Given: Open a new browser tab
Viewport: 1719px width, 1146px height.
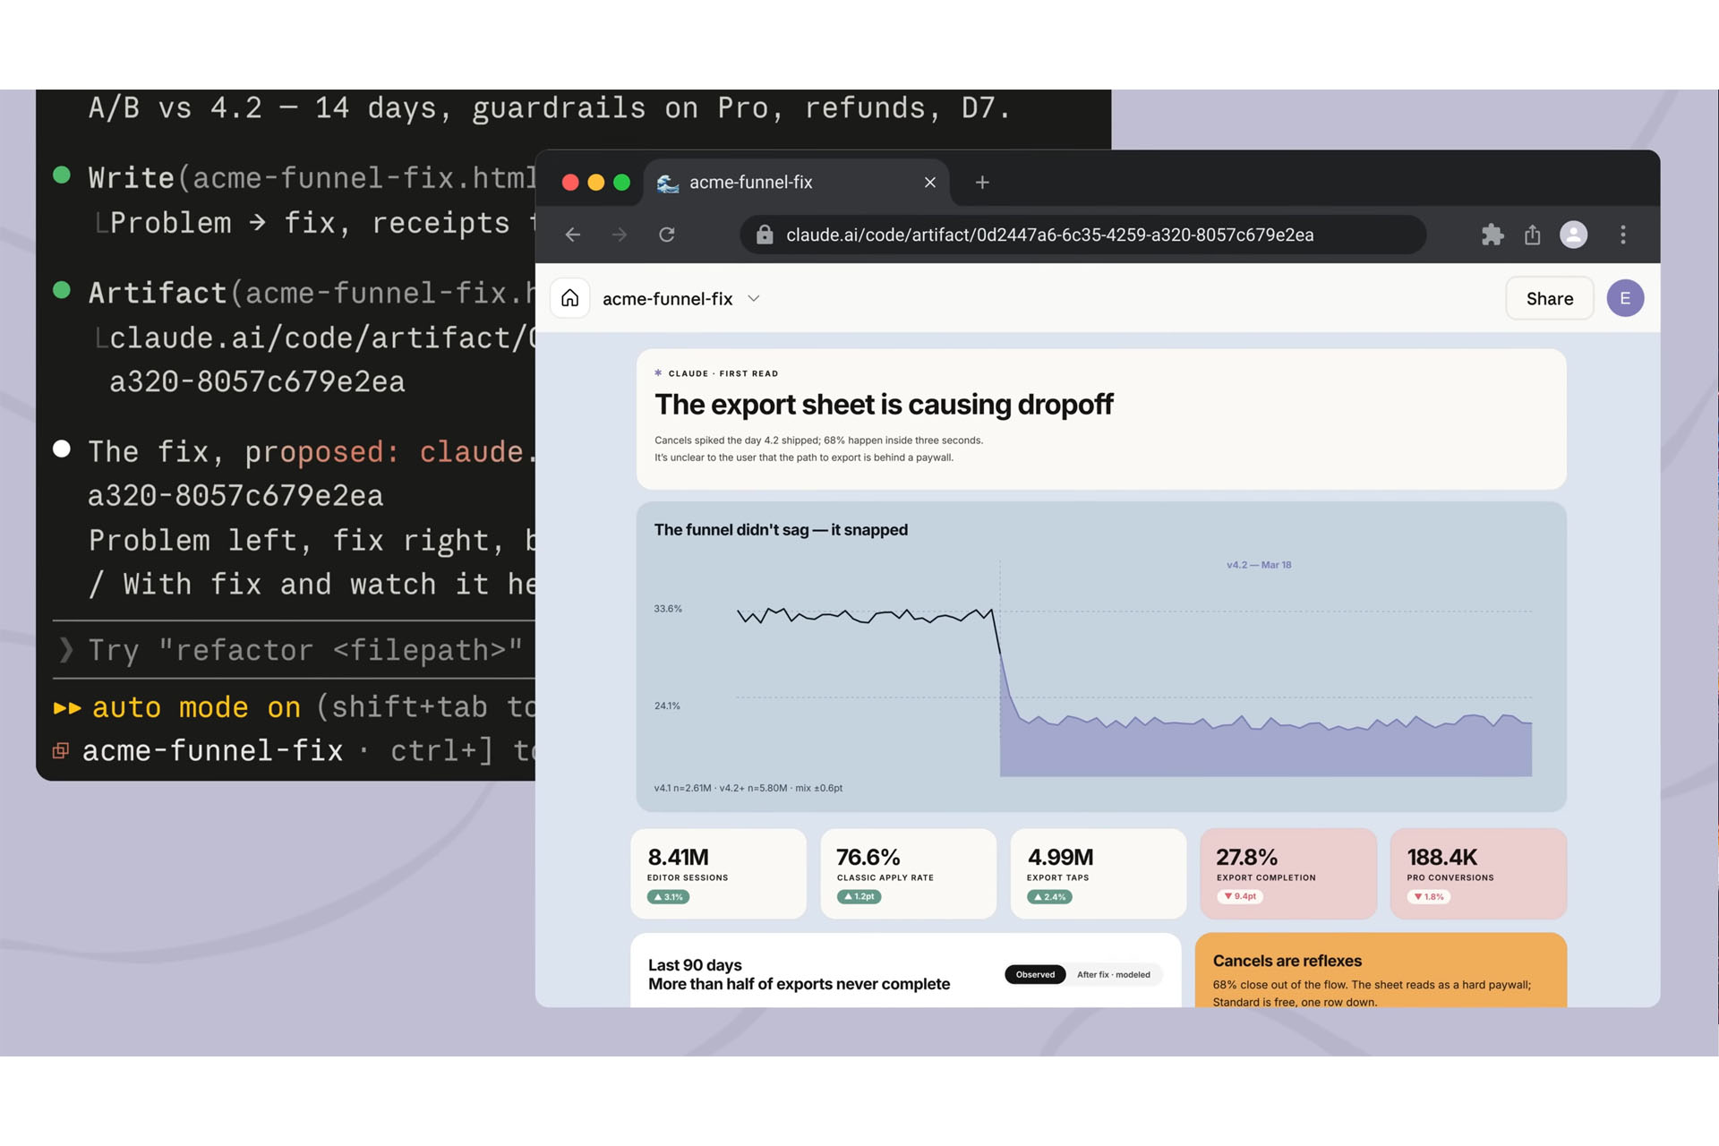Looking at the screenshot, I should coord(982,183).
